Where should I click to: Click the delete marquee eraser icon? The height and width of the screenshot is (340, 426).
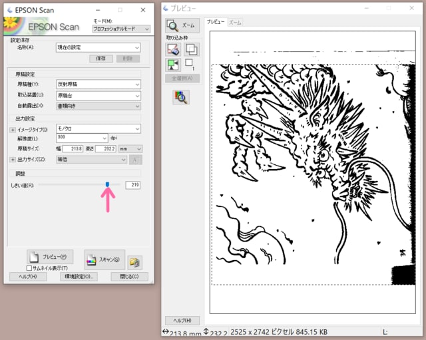pyautogui.click(x=173, y=49)
